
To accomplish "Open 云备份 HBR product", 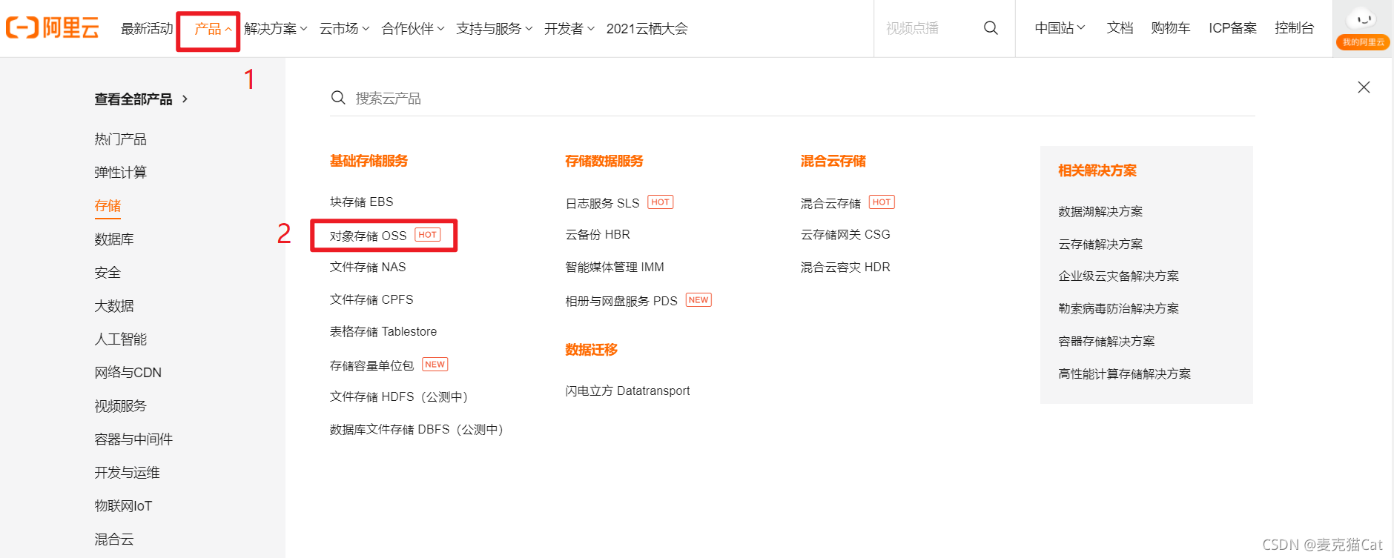I will [x=598, y=235].
